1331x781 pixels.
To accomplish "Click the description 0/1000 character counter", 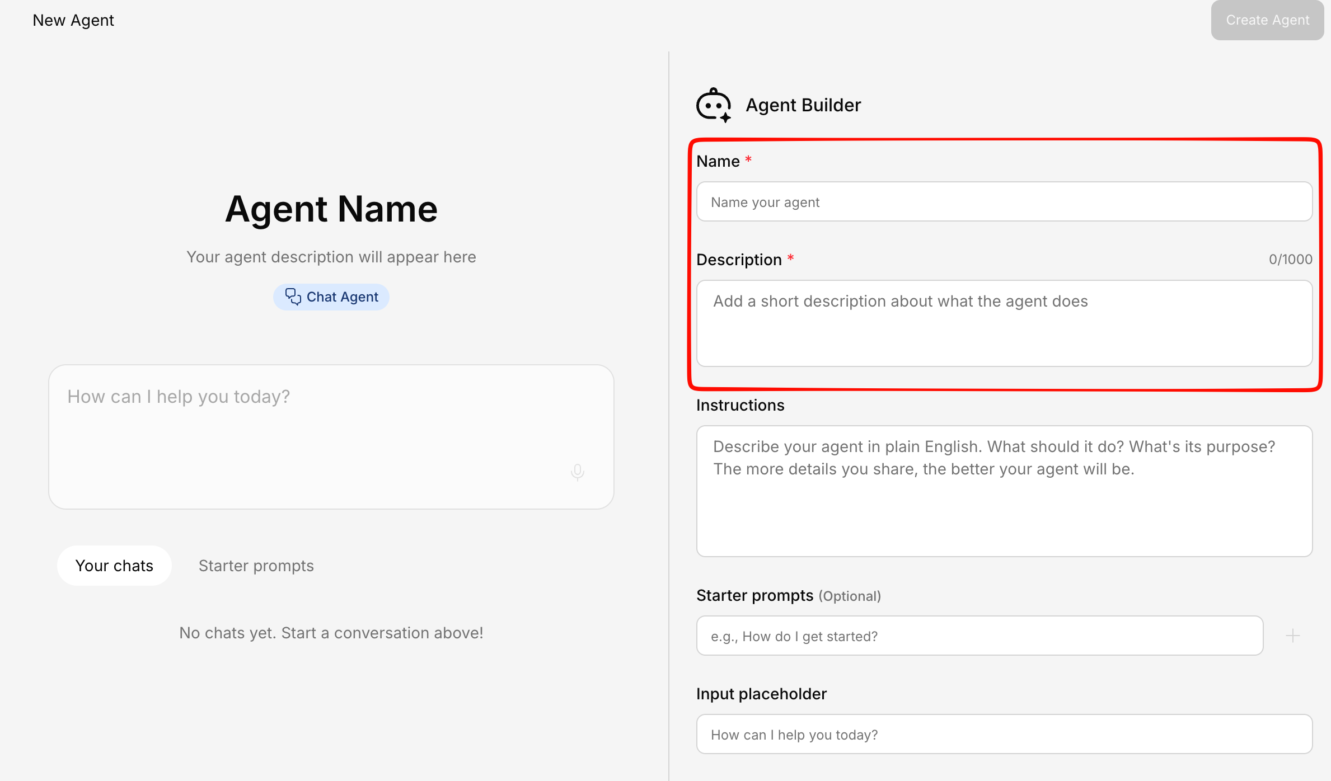I will 1290,260.
